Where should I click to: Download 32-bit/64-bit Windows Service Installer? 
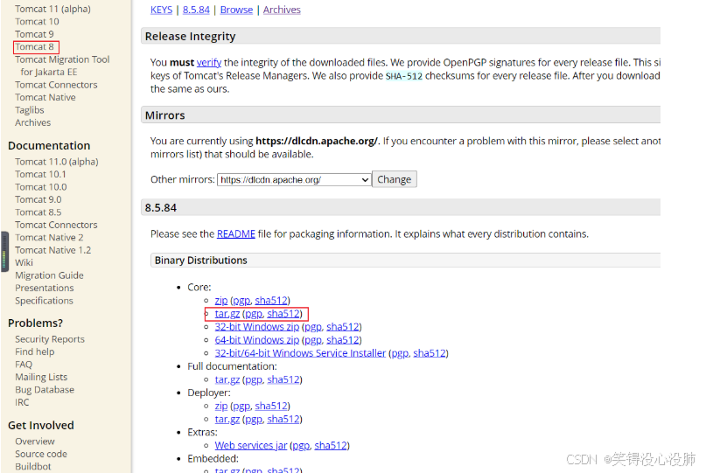(300, 353)
